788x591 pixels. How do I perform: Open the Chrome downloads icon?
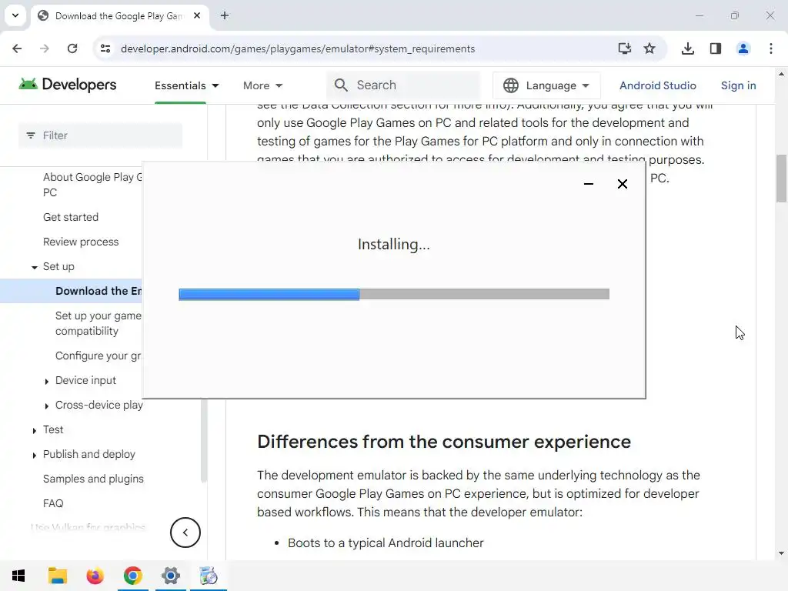coord(687,48)
